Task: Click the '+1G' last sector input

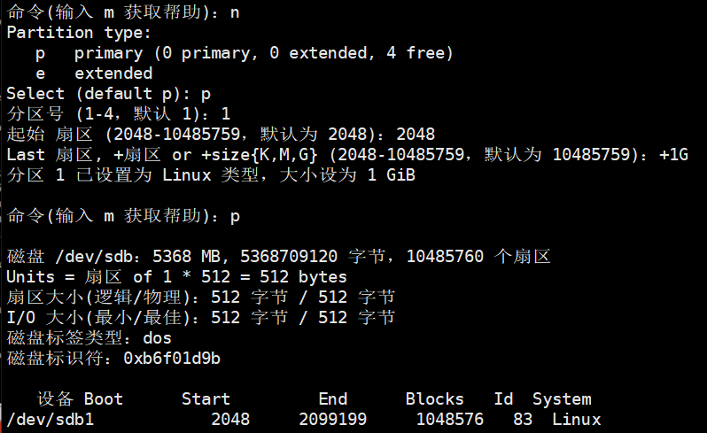Action: pos(673,155)
